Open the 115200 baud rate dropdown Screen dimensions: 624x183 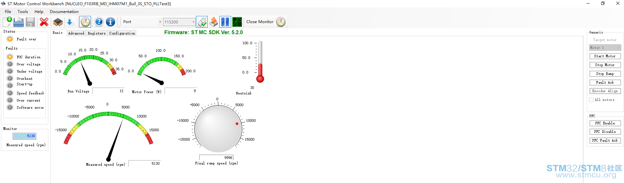click(x=193, y=22)
